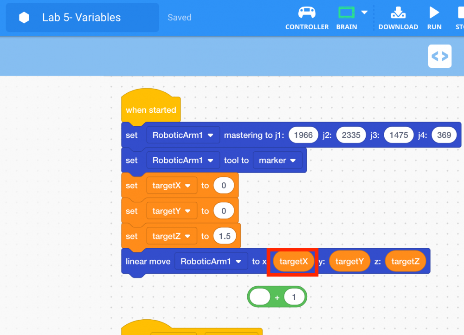Click the j4 value field 369

click(x=444, y=135)
